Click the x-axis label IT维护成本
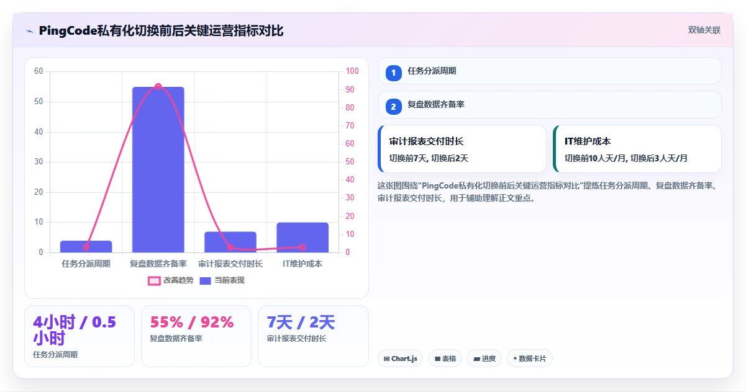 pyautogui.click(x=302, y=264)
